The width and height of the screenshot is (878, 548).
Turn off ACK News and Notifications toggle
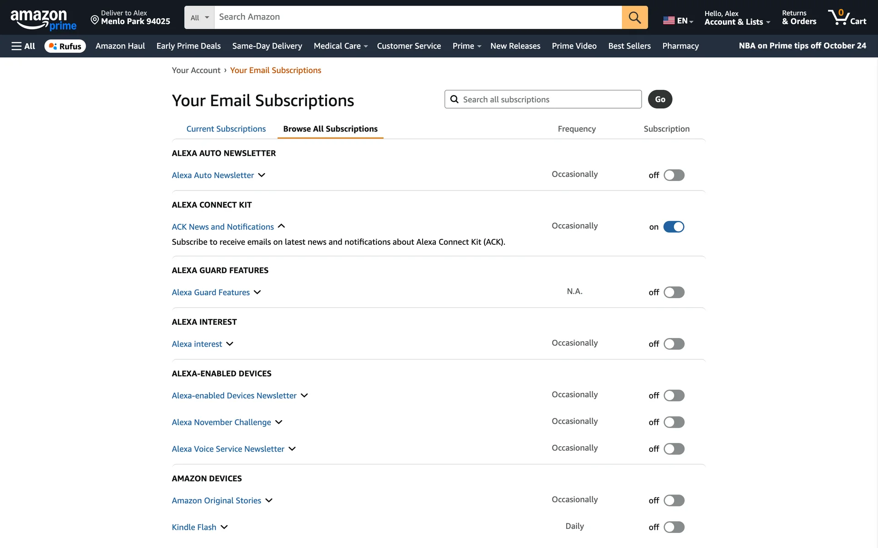coord(674,227)
